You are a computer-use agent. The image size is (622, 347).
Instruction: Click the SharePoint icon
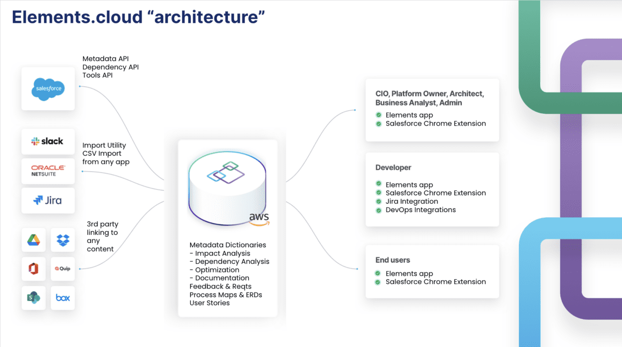click(34, 298)
